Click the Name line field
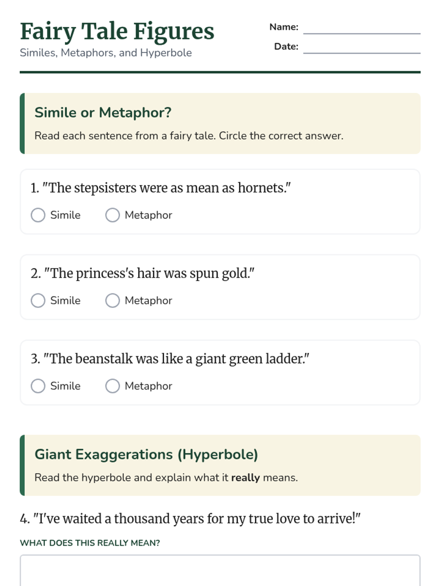This screenshot has height=586, width=440. click(362, 28)
